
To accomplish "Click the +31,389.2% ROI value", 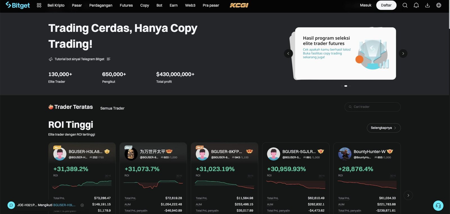I will click(71, 169).
